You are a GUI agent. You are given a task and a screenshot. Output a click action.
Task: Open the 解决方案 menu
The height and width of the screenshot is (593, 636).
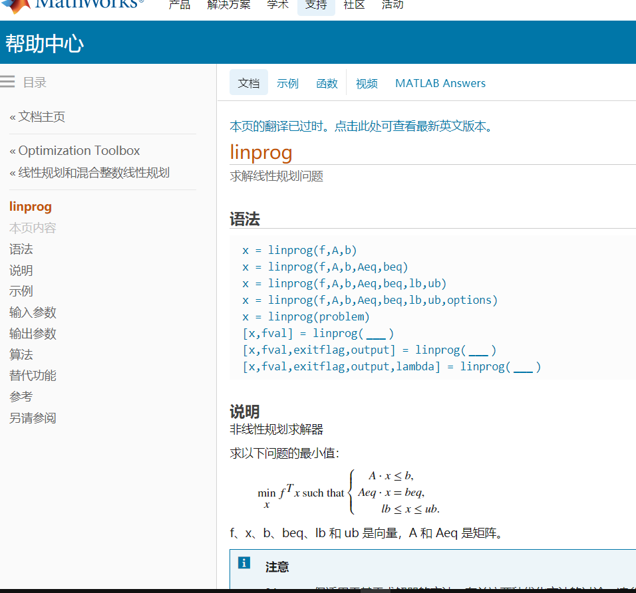228,5
